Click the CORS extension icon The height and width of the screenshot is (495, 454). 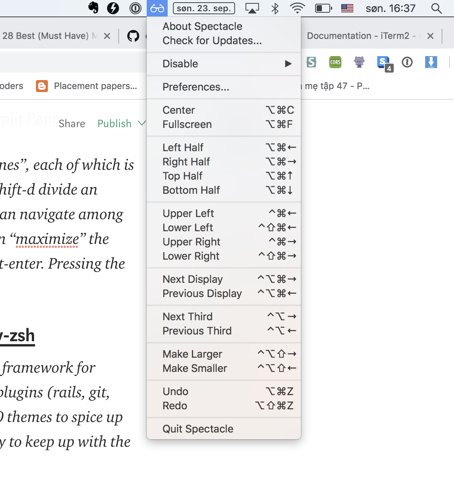(335, 62)
